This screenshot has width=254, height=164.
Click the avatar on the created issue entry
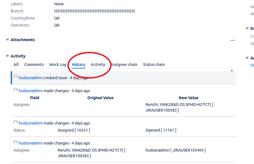15,77
